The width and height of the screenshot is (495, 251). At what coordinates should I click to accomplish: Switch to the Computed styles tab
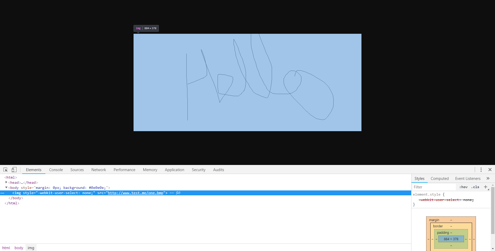coord(440,179)
